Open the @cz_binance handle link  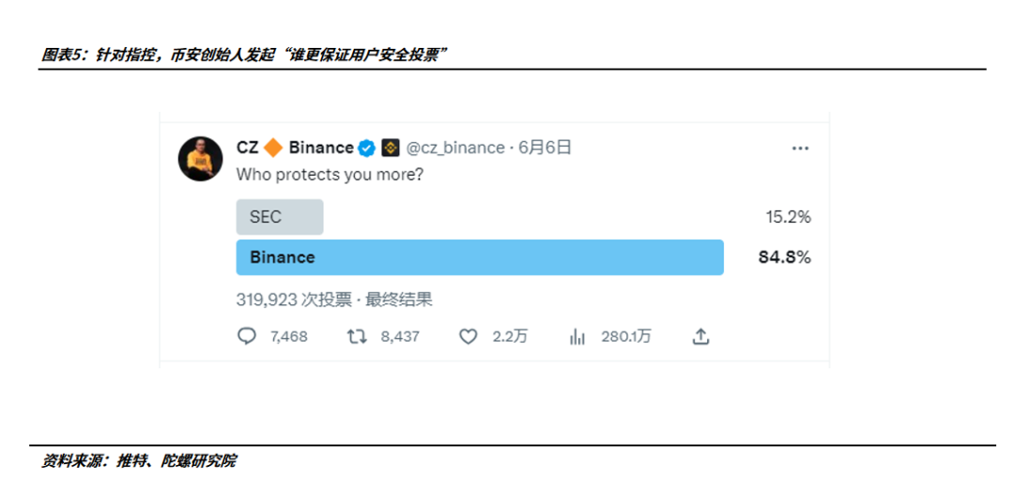[454, 147]
